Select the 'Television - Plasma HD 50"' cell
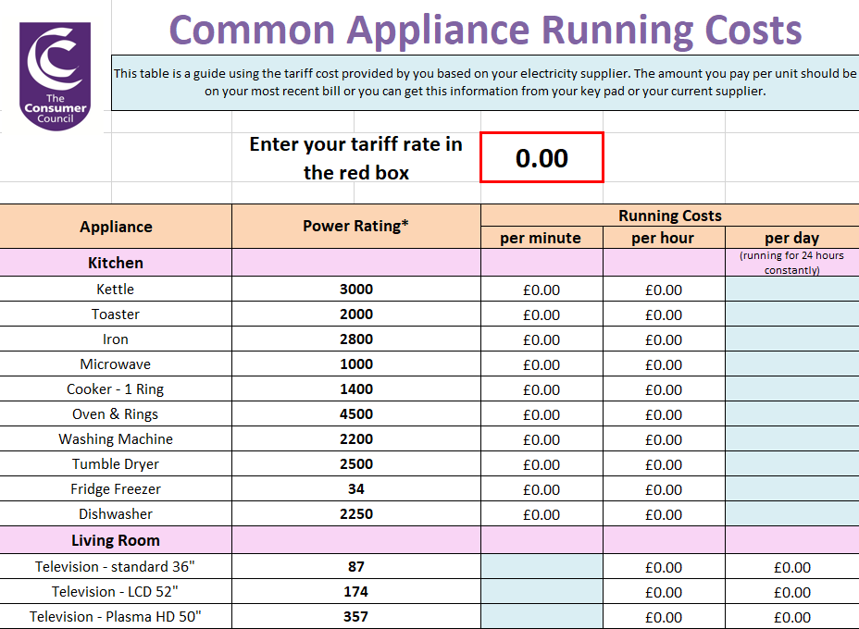The height and width of the screenshot is (629, 859). point(116,617)
